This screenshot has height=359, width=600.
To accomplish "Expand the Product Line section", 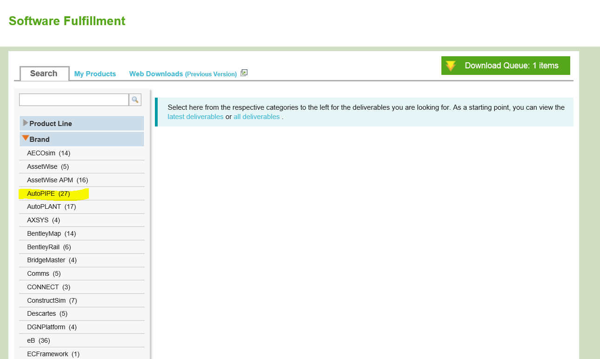I will (82, 123).
